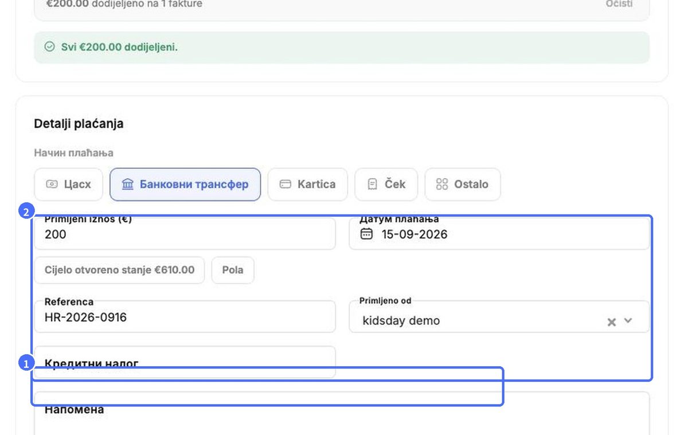Click the Referenca field HR-2026-0916
The height and width of the screenshot is (435, 688).
pos(185,317)
